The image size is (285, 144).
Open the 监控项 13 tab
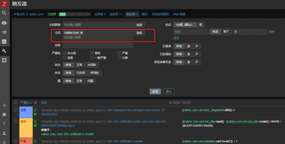coord(116,14)
